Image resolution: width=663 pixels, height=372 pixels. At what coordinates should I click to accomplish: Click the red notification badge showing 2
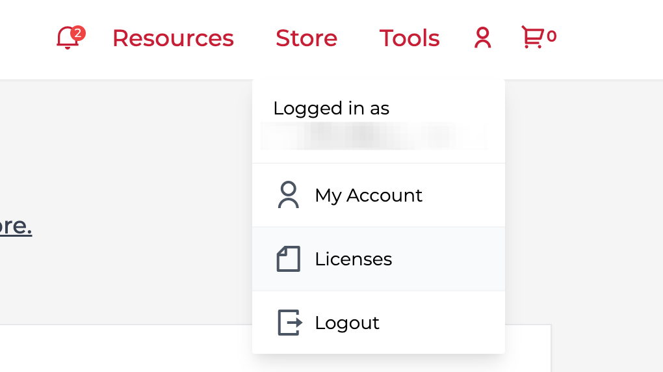[78, 33]
